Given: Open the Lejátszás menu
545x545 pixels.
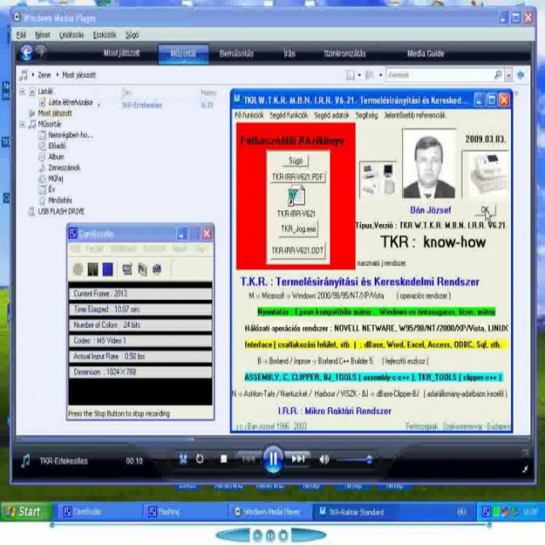Looking at the screenshot, I should tap(72, 35).
